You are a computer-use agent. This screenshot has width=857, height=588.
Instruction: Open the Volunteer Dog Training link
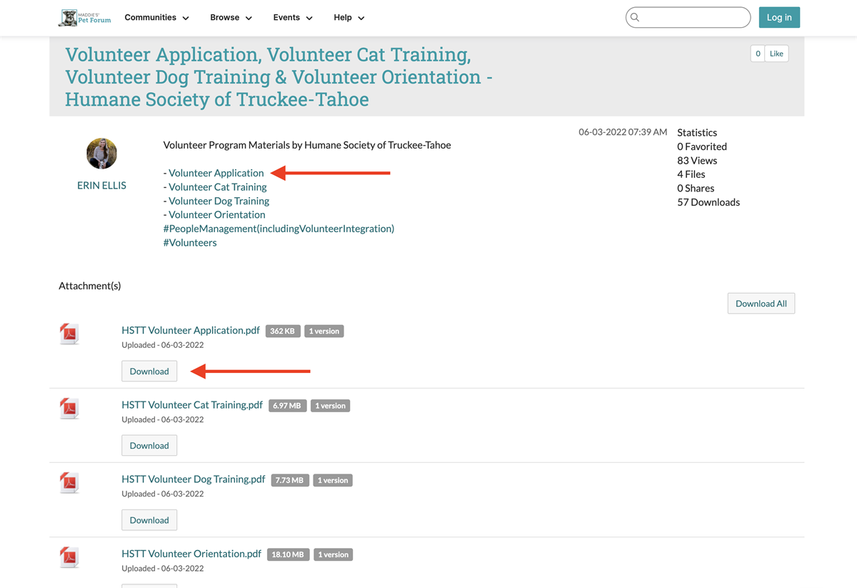click(219, 201)
